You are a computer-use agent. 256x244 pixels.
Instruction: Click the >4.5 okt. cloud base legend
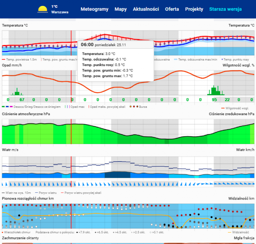coord(120,232)
